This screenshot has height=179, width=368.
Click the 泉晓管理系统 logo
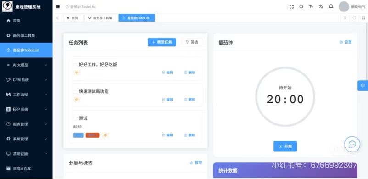pyautogui.click(x=7, y=6)
